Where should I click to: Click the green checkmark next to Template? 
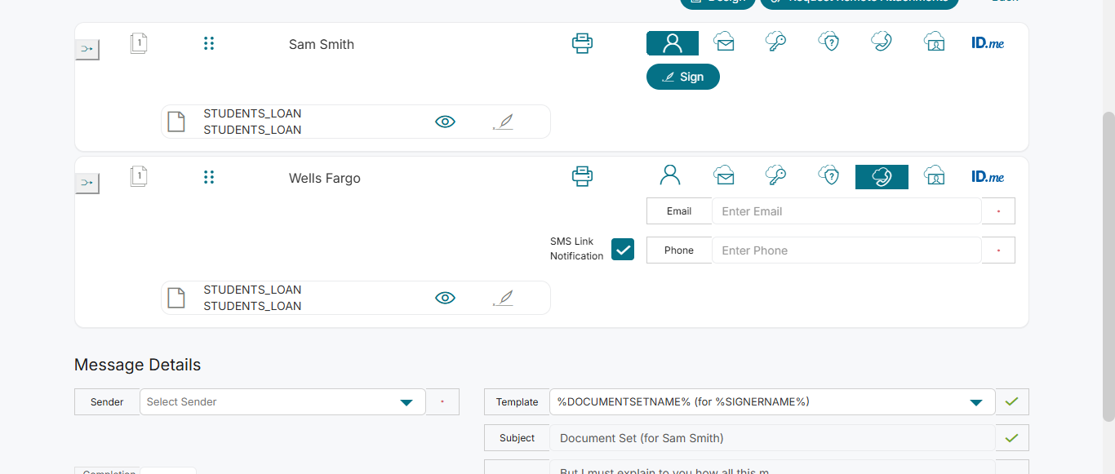click(1012, 401)
